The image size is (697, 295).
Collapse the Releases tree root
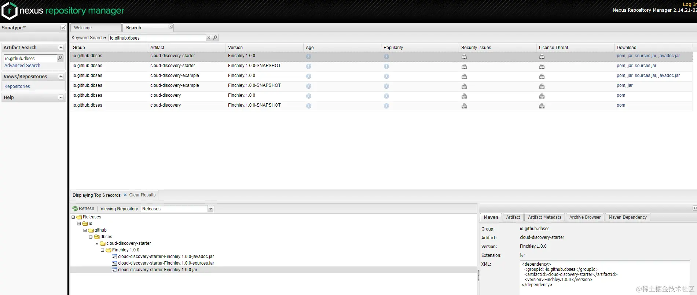(73, 217)
